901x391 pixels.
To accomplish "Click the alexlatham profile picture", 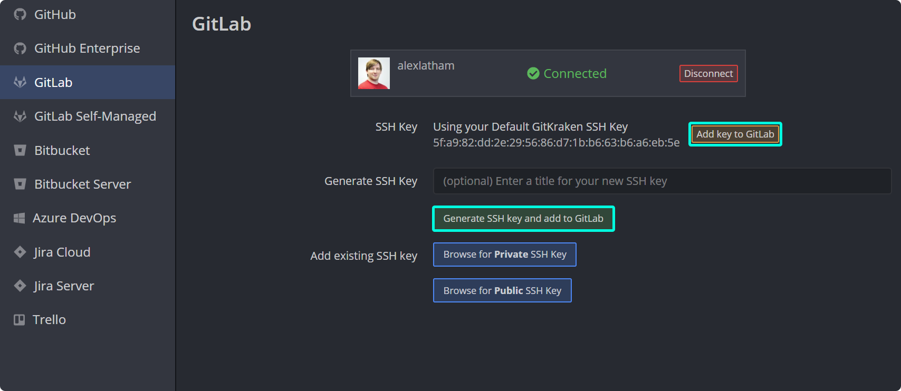I will point(373,73).
